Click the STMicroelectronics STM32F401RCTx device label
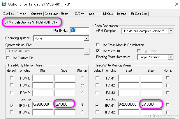 pos(31,22)
